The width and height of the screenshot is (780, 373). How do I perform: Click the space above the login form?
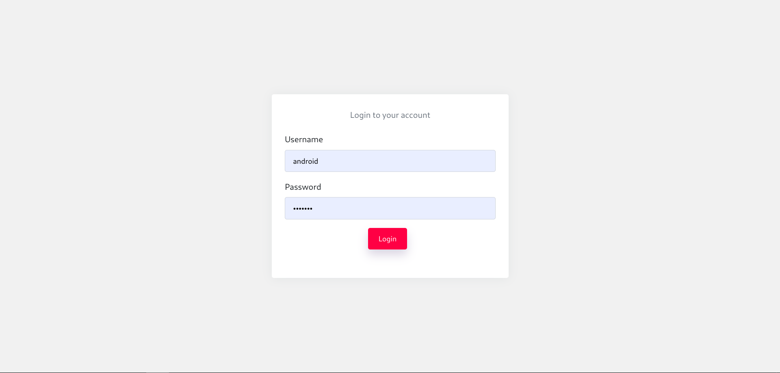pyautogui.click(x=390, y=49)
